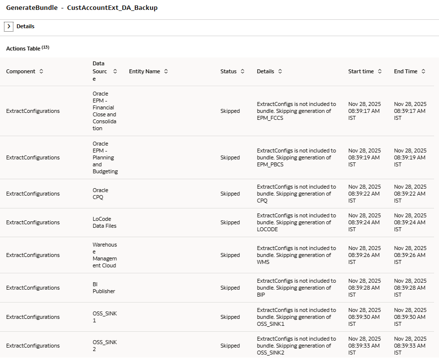The width and height of the screenshot is (439, 358).
Task: Click the Actions Table heading
Action: (22, 48)
